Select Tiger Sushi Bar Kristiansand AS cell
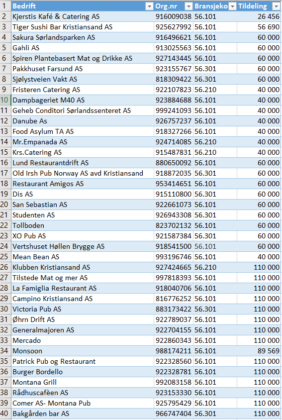 point(83,27)
